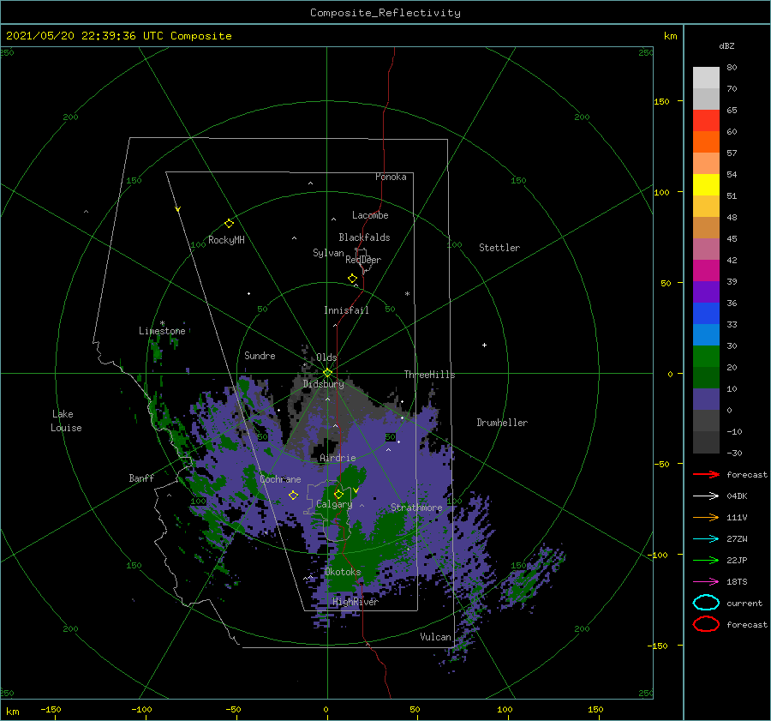Select the bright yellow dBZ swatch
This screenshot has width=771, height=721.
[x=706, y=184]
